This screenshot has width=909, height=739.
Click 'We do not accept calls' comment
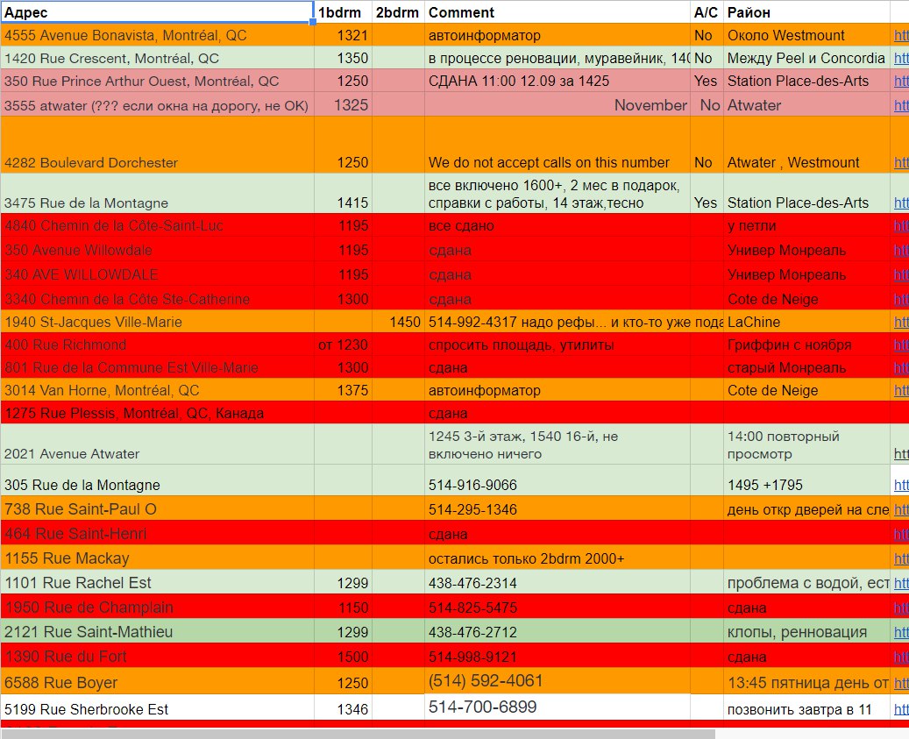pos(557,145)
